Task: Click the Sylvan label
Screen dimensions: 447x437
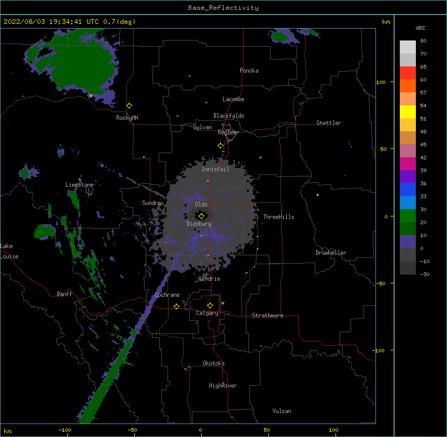Action: tap(202, 127)
